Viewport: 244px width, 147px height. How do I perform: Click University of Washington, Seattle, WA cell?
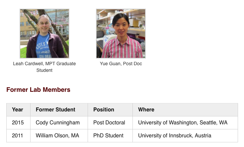coord(183,123)
